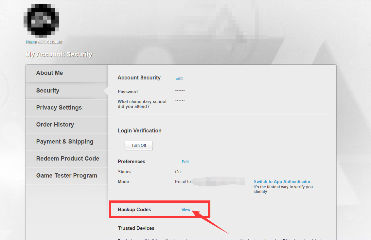Select the Security tab in the sidebar

pos(47,90)
